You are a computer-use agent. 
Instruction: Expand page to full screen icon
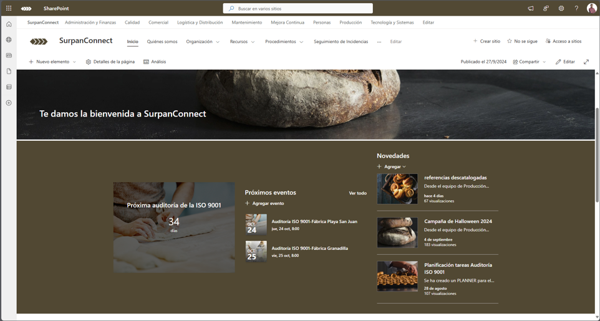click(x=586, y=62)
